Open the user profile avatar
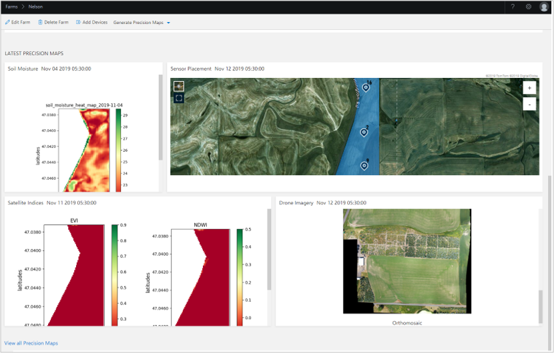This screenshot has width=554, height=353. point(544,7)
